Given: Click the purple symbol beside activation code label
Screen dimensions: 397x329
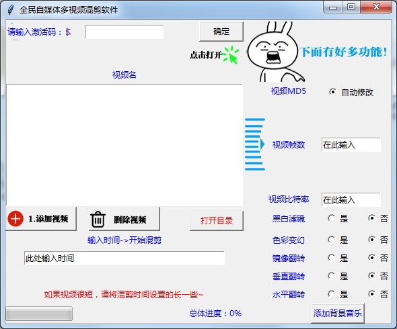Looking at the screenshot, I should 68,32.
